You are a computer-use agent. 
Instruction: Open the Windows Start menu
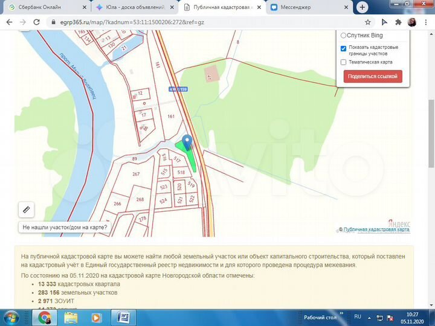[x=11, y=317]
